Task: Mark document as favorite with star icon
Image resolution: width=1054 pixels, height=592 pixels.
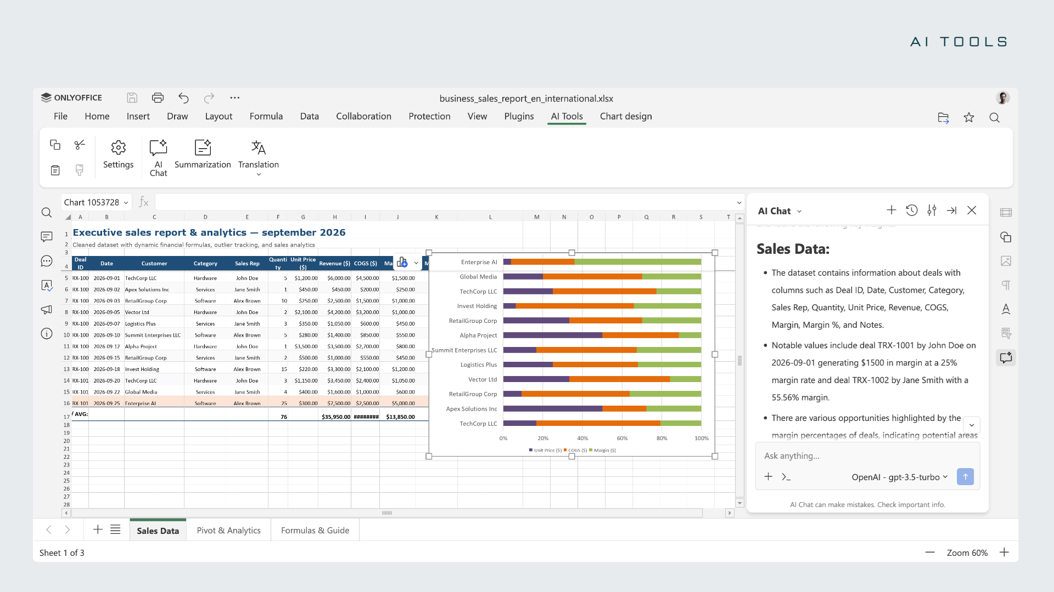Action: tap(969, 117)
